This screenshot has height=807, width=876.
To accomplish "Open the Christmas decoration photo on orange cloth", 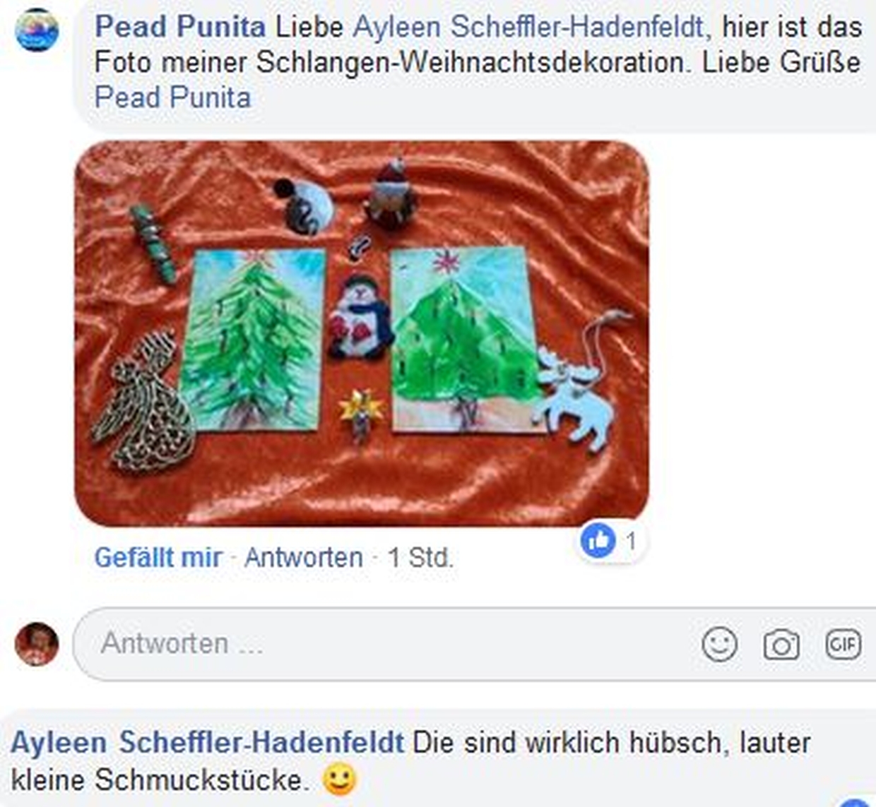I will (362, 333).
